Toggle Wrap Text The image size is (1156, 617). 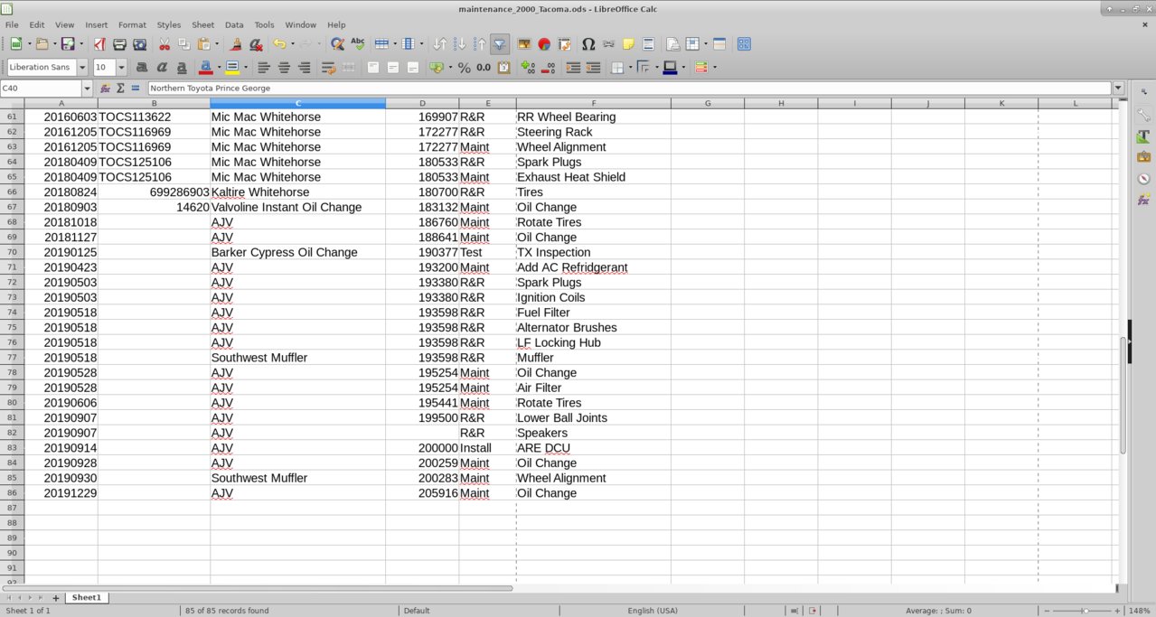[x=328, y=67]
